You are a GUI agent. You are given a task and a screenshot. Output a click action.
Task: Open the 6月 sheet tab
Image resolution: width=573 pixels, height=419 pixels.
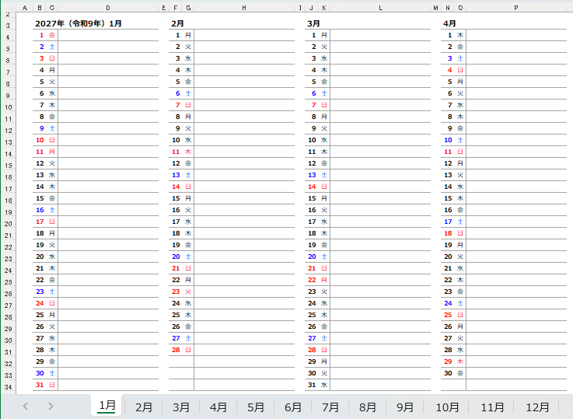(x=292, y=407)
